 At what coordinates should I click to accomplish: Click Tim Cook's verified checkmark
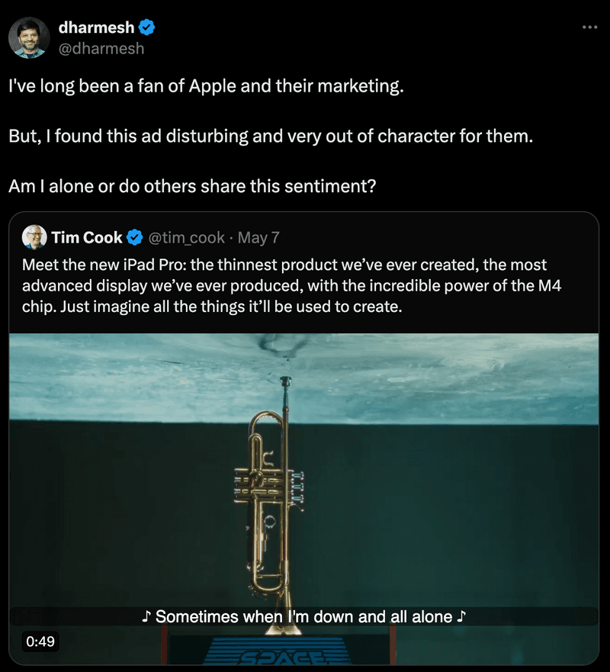[135, 237]
